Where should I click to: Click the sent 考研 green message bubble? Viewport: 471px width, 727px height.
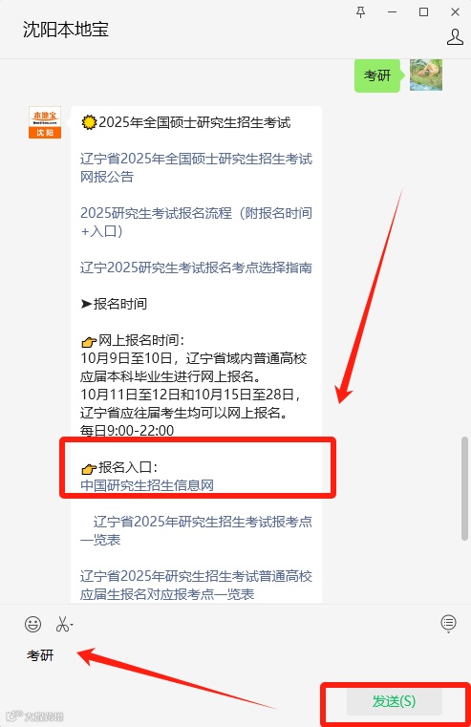(x=376, y=75)
